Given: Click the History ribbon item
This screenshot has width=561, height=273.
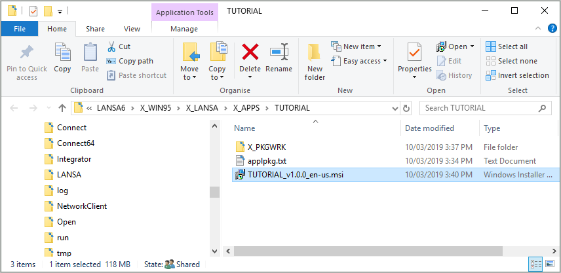Looking at the screenshot, I should [454, 75].
